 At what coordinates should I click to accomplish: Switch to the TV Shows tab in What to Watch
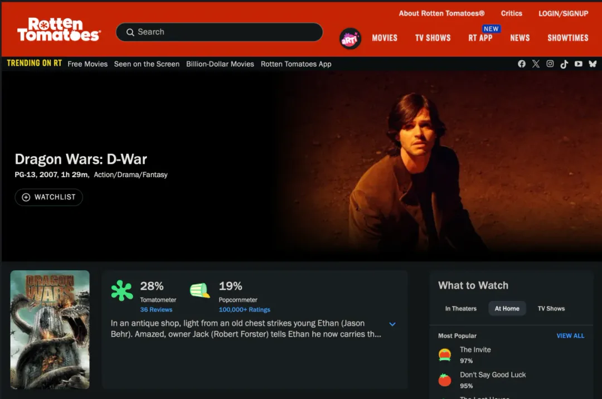click(x=551, y=309)
